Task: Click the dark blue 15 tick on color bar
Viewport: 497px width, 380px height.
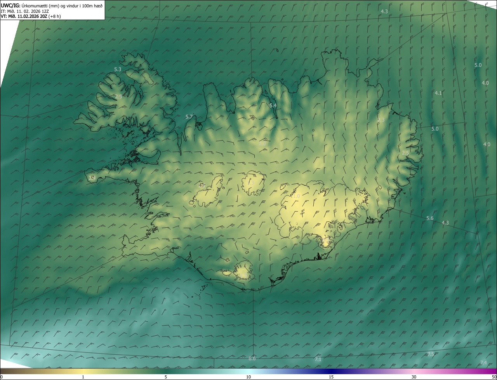Action: click(331, 377)
